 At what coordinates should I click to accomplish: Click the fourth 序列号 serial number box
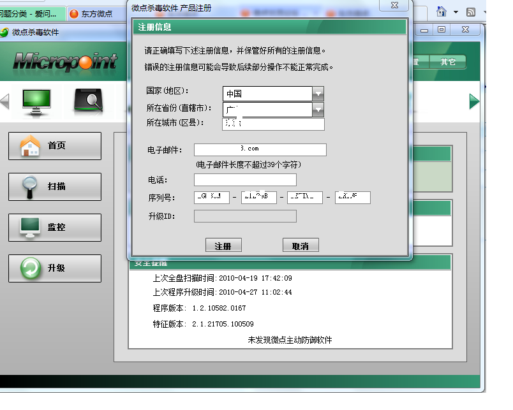pyautogui.click(x=353, y=198)
